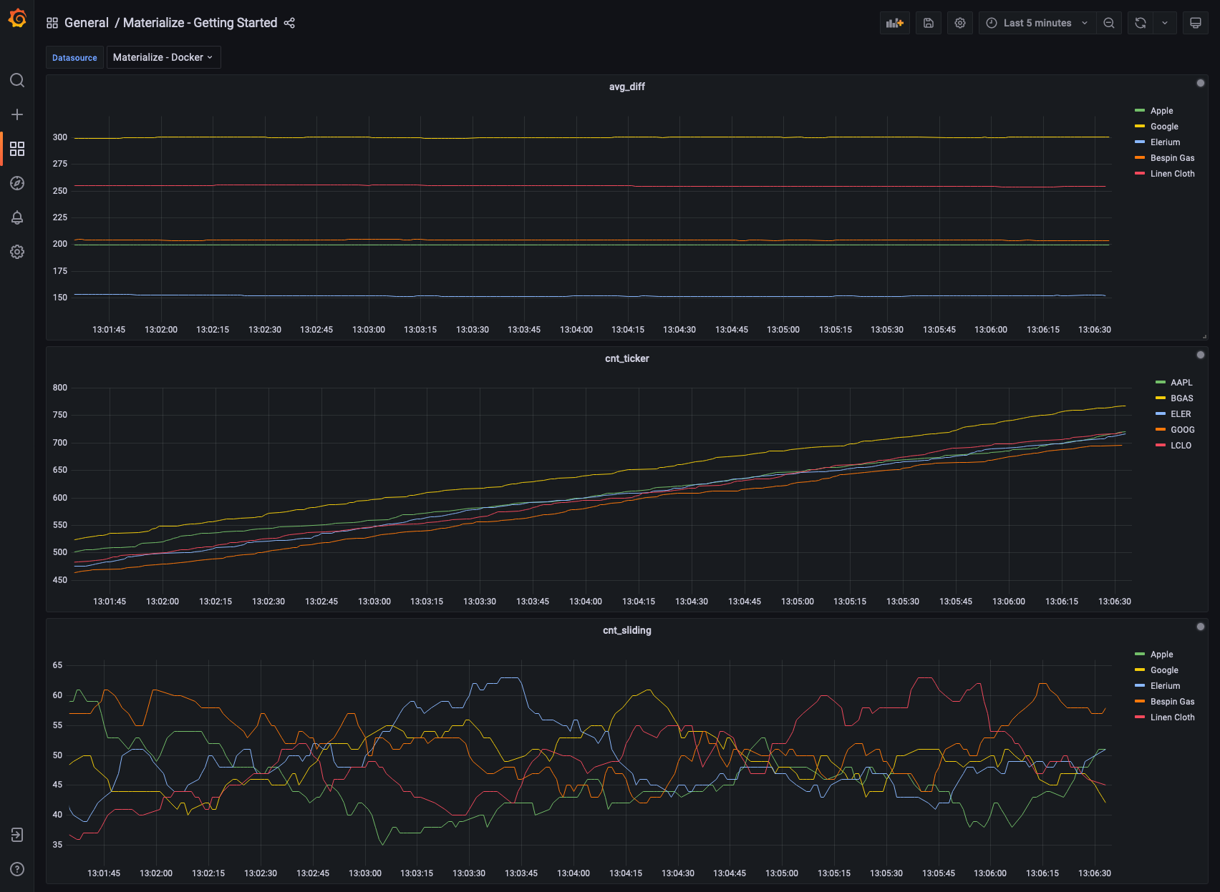Open the Configuration gear in sidebar

(x=17, y=252)
